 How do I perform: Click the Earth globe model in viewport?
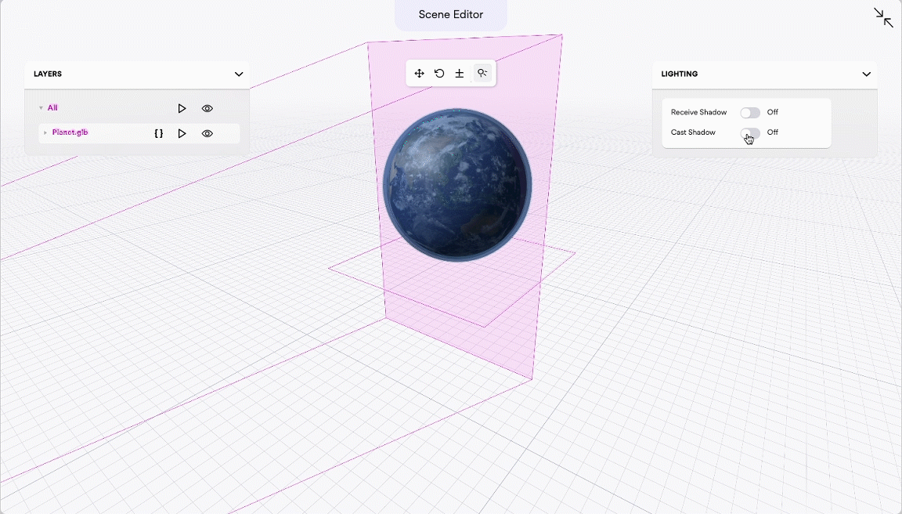click(x=457, y=185)
